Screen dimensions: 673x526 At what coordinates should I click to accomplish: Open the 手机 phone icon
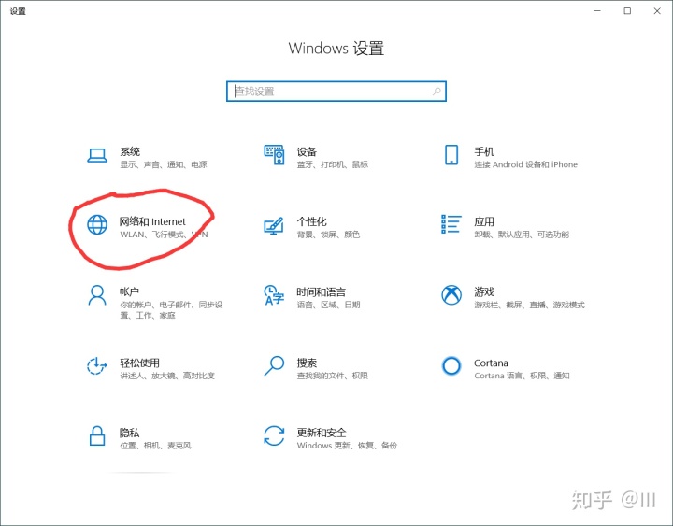tap(451, 155)
